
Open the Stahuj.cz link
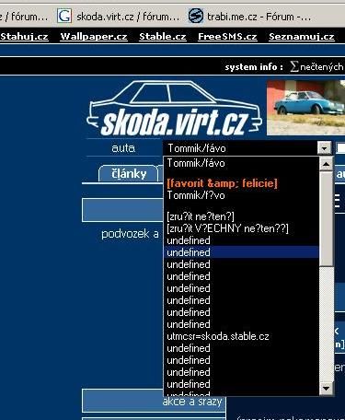[x=24, y=37]
